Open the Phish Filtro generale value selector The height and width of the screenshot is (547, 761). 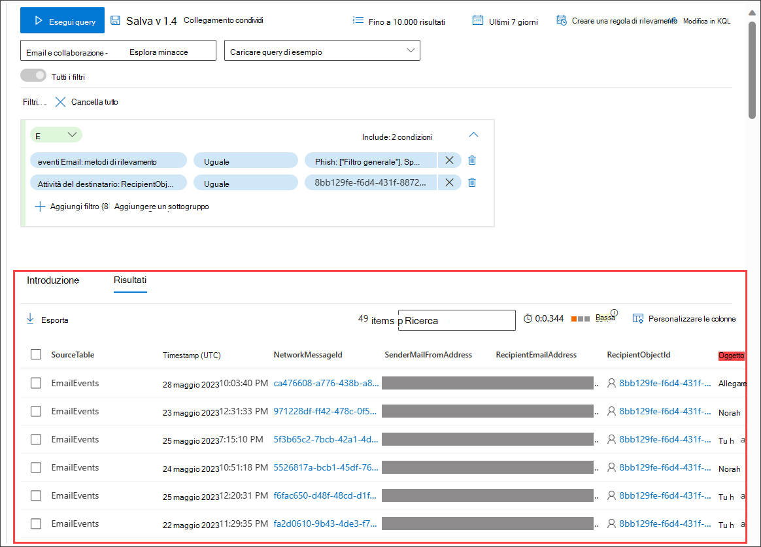(370, 161)
